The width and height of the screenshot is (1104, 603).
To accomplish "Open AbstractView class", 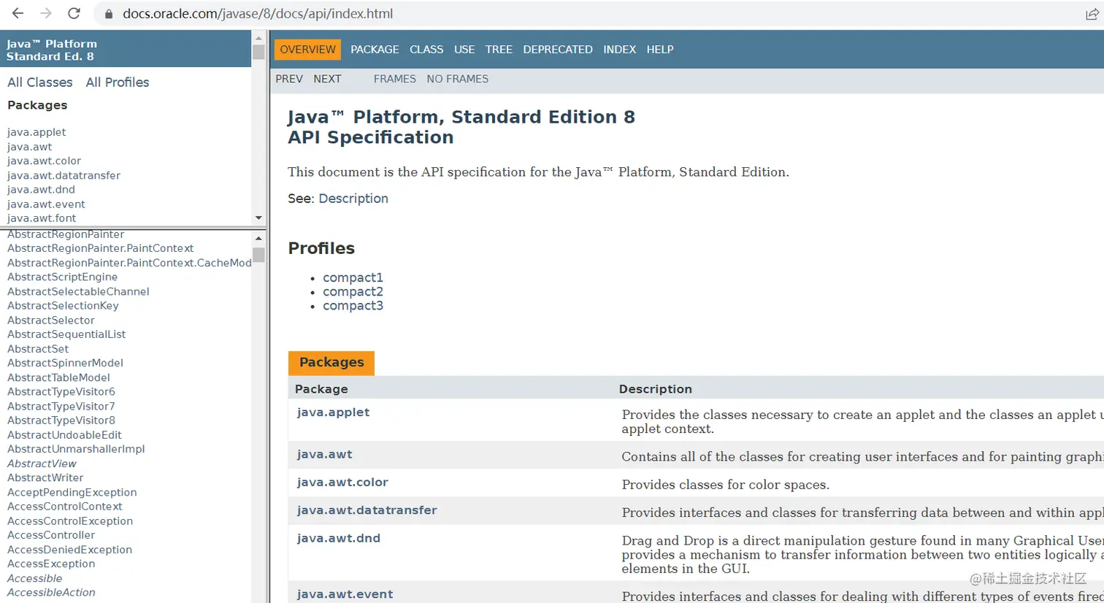I will pos(42,464).
